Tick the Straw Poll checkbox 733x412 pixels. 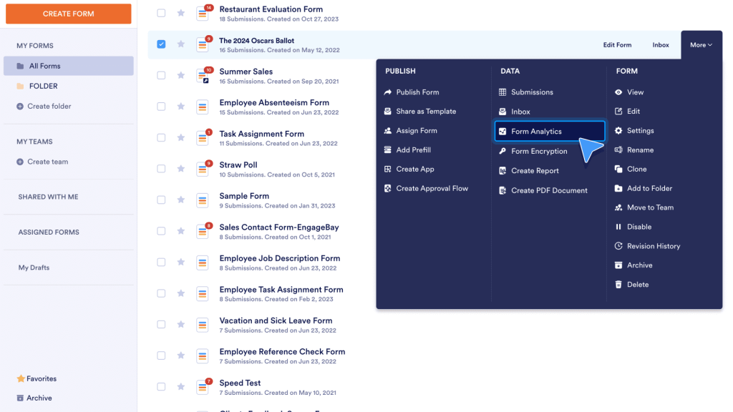coord(161,169)
